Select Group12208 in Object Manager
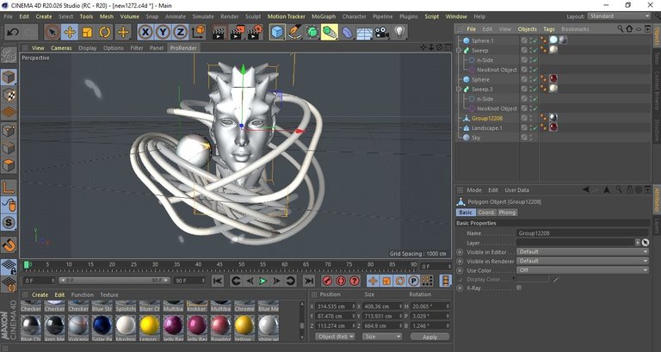The width and height of the screenshot is (661, 352). tap(487, 119)
